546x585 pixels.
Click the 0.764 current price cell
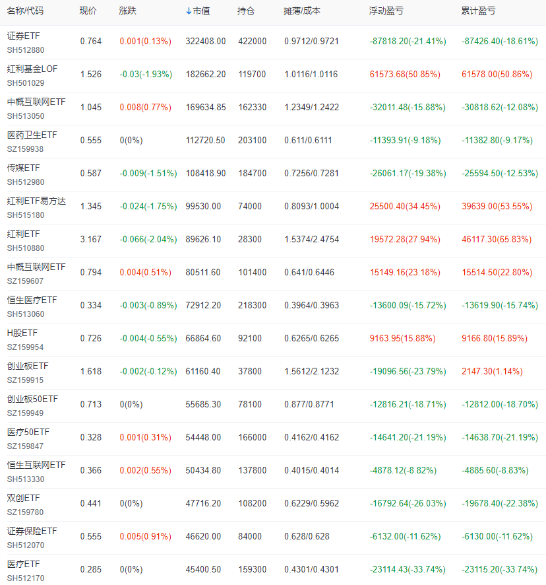(90, 41)
